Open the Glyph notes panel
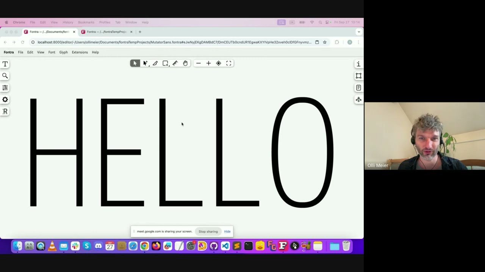 point(358,88)
